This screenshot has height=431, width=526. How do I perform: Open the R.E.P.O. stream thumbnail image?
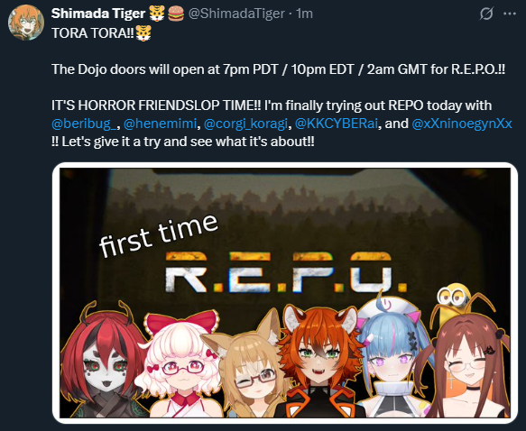285,293
